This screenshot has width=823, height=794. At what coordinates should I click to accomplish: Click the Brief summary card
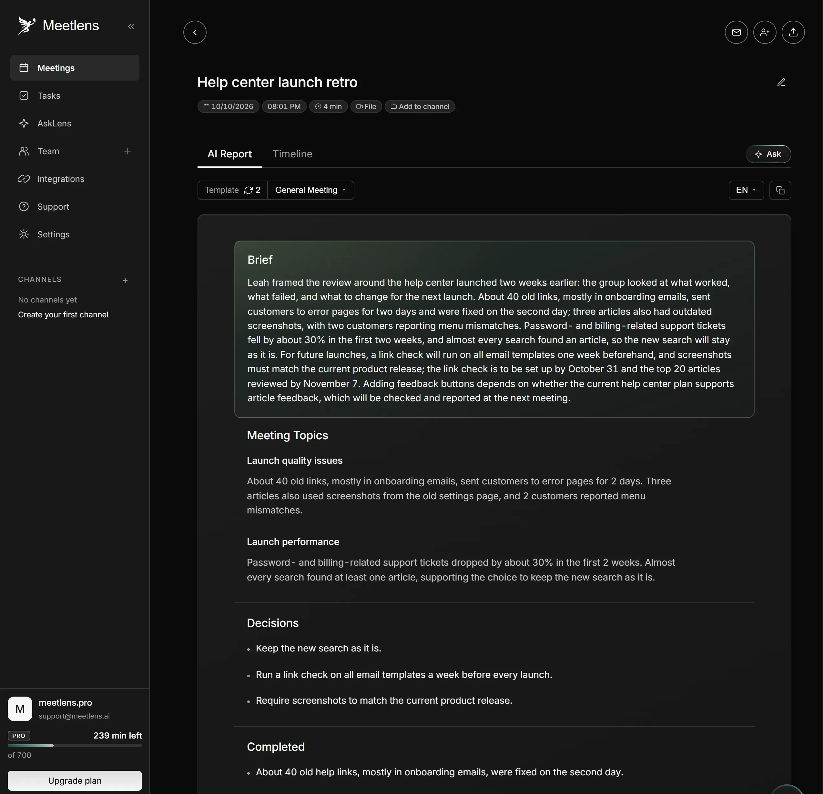point(494,329)
